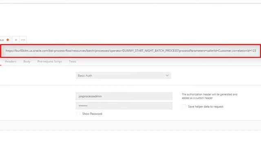Click the request URL field
Screen dimensions: 261x146
pyautogui.click(x=130, y=51)
